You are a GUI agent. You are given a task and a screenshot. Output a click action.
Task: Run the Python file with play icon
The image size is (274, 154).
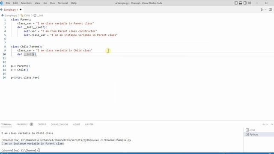click(262, 9)
